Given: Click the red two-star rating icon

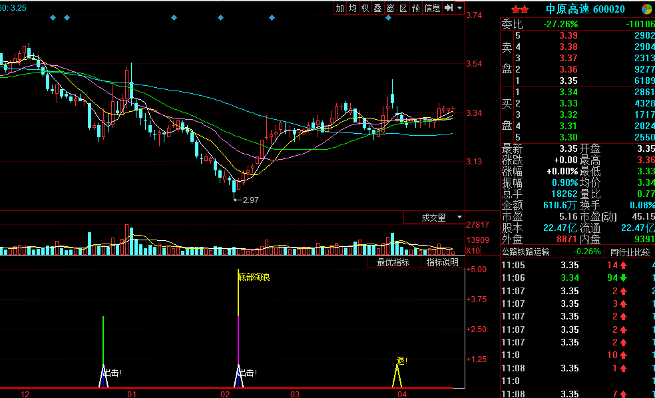Looking at the screenshot, I should coord(520,9).
